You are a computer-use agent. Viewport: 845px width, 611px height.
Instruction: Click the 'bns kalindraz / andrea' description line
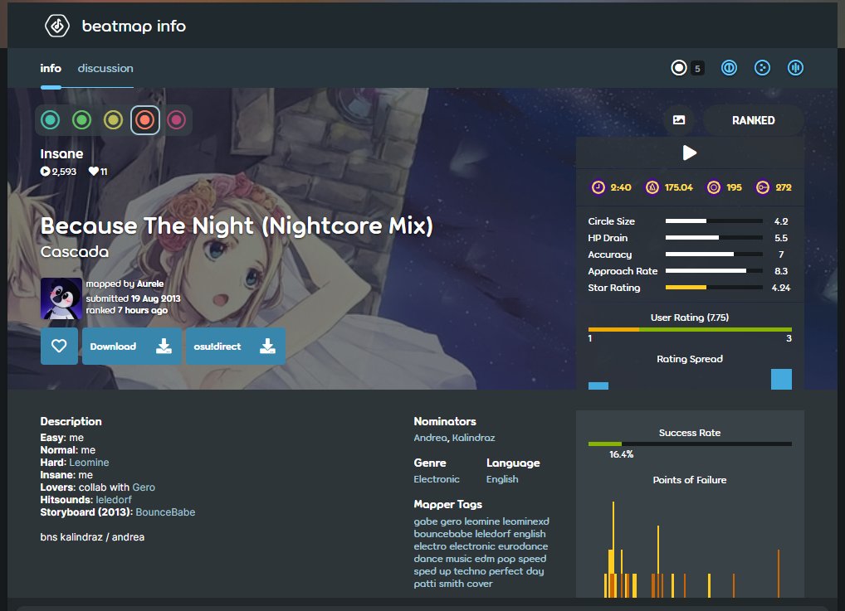(92, 536)
